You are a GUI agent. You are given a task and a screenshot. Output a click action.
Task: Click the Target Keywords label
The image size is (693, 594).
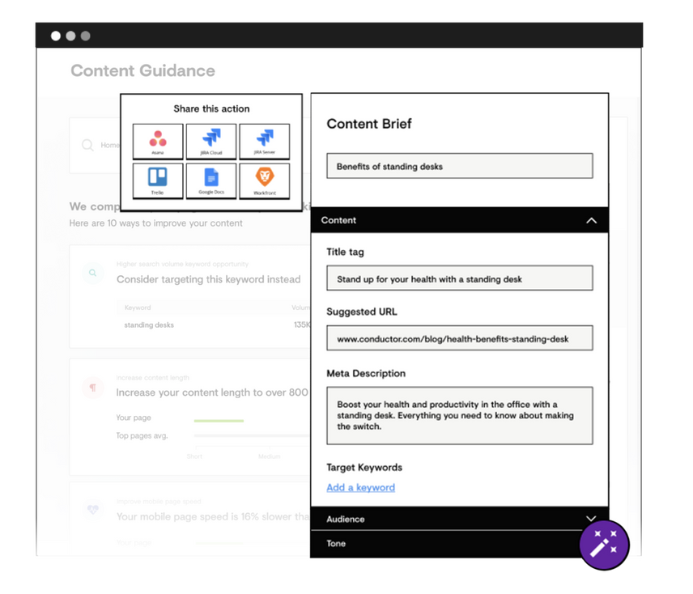point(364,467)
